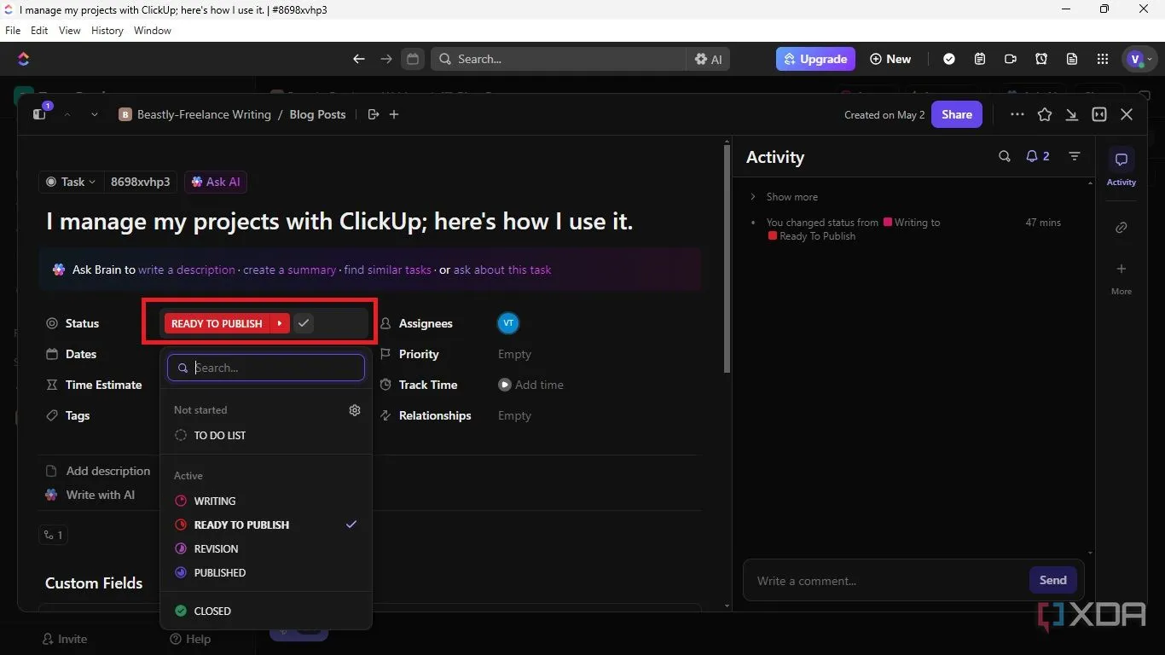Open the checkmark tasks icon in header
Image resolution: width=1165 pixels, height=655 pixels.
(x=949, y=59)
